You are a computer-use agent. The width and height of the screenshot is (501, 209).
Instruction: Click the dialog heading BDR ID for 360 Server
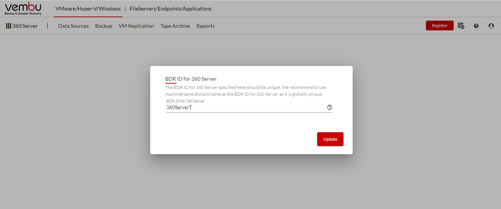[x=191, y=79]
